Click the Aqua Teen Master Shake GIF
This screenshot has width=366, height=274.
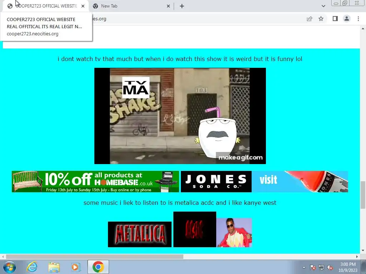pyautogui.click(x=180, y=116)
